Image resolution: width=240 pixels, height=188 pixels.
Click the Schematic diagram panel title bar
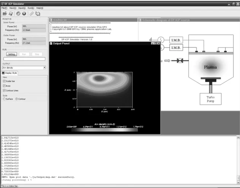189,20
